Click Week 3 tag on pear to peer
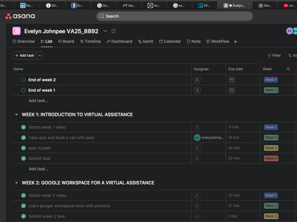Viewport: 297px width, 222px height. 271,148
